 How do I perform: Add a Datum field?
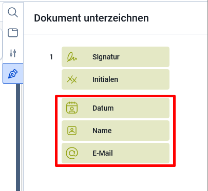click(116, 108)
